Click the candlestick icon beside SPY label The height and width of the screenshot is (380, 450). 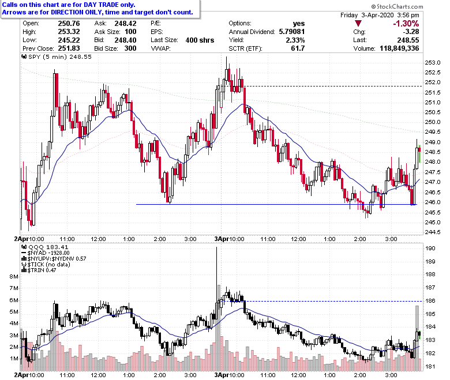point(24,57)
